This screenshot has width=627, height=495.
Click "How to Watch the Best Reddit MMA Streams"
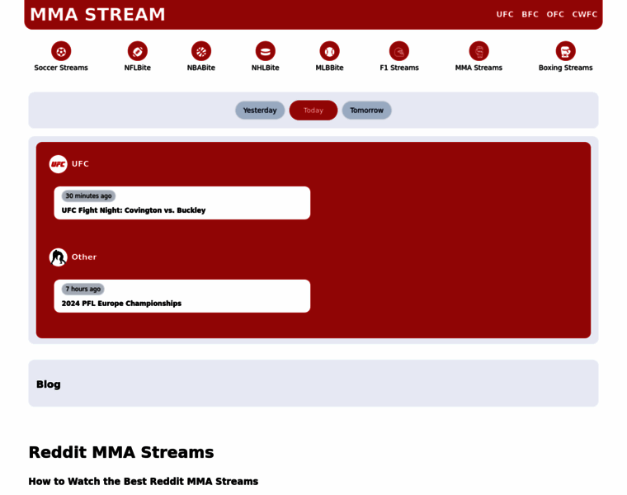pos(144,482)
